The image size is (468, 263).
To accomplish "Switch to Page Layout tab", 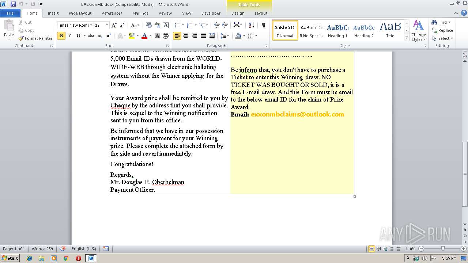I will [x=80, y=13].
